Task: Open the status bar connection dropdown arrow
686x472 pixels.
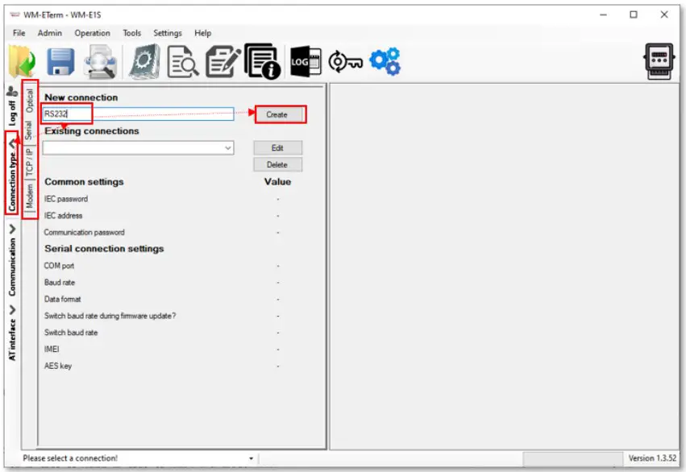Action: coord(252,458)
